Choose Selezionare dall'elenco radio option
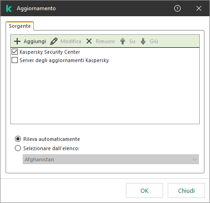 pyautogui.click(x=18, y=148)
